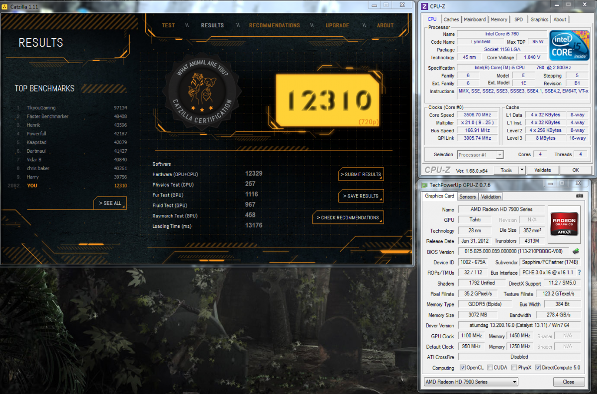Click the CHECK RECOMMENDATIONS button
Image resolution: width=597 pixels, height=394 pixels.
coord(349,217)
